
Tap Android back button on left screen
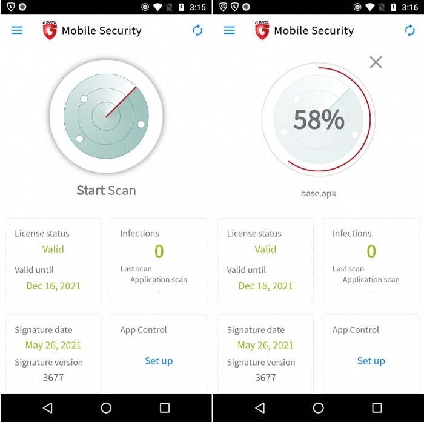click(x=48, y=407)
